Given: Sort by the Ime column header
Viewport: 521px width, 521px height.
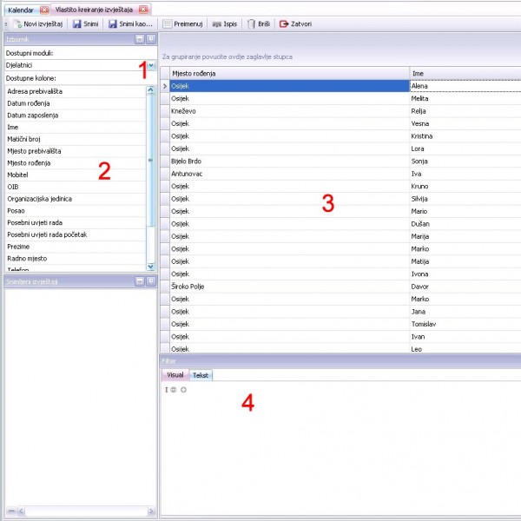Looking at the screenshot, I should [x=465, y=74].
